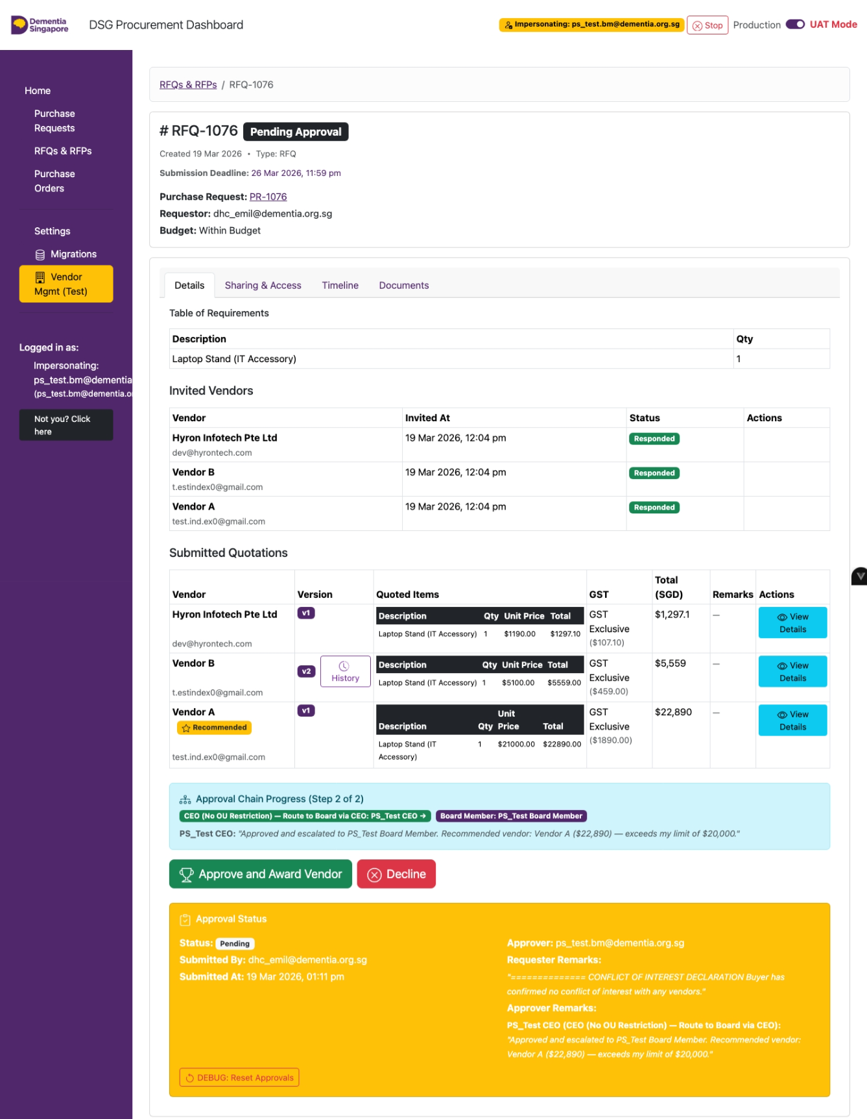Click the Pending badge in Approval Status
Viewport: 867px width, 1119px height.
(235, 944)
